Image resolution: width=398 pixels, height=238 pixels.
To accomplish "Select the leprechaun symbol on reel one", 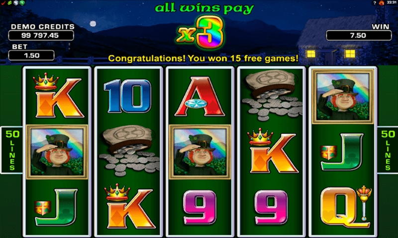I will click(x=57, y=152).
